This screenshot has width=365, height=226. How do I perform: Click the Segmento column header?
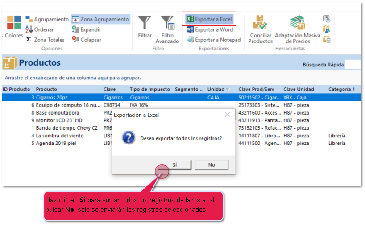coord(189,89)
